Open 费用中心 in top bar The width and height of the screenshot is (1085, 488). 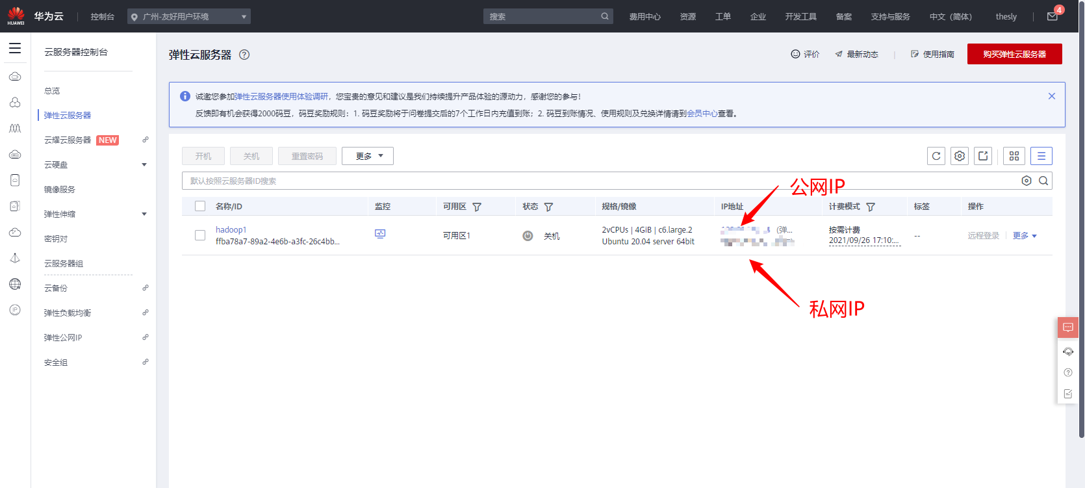(645, 16)
